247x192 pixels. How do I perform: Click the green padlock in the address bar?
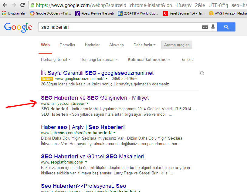(32, 5)
